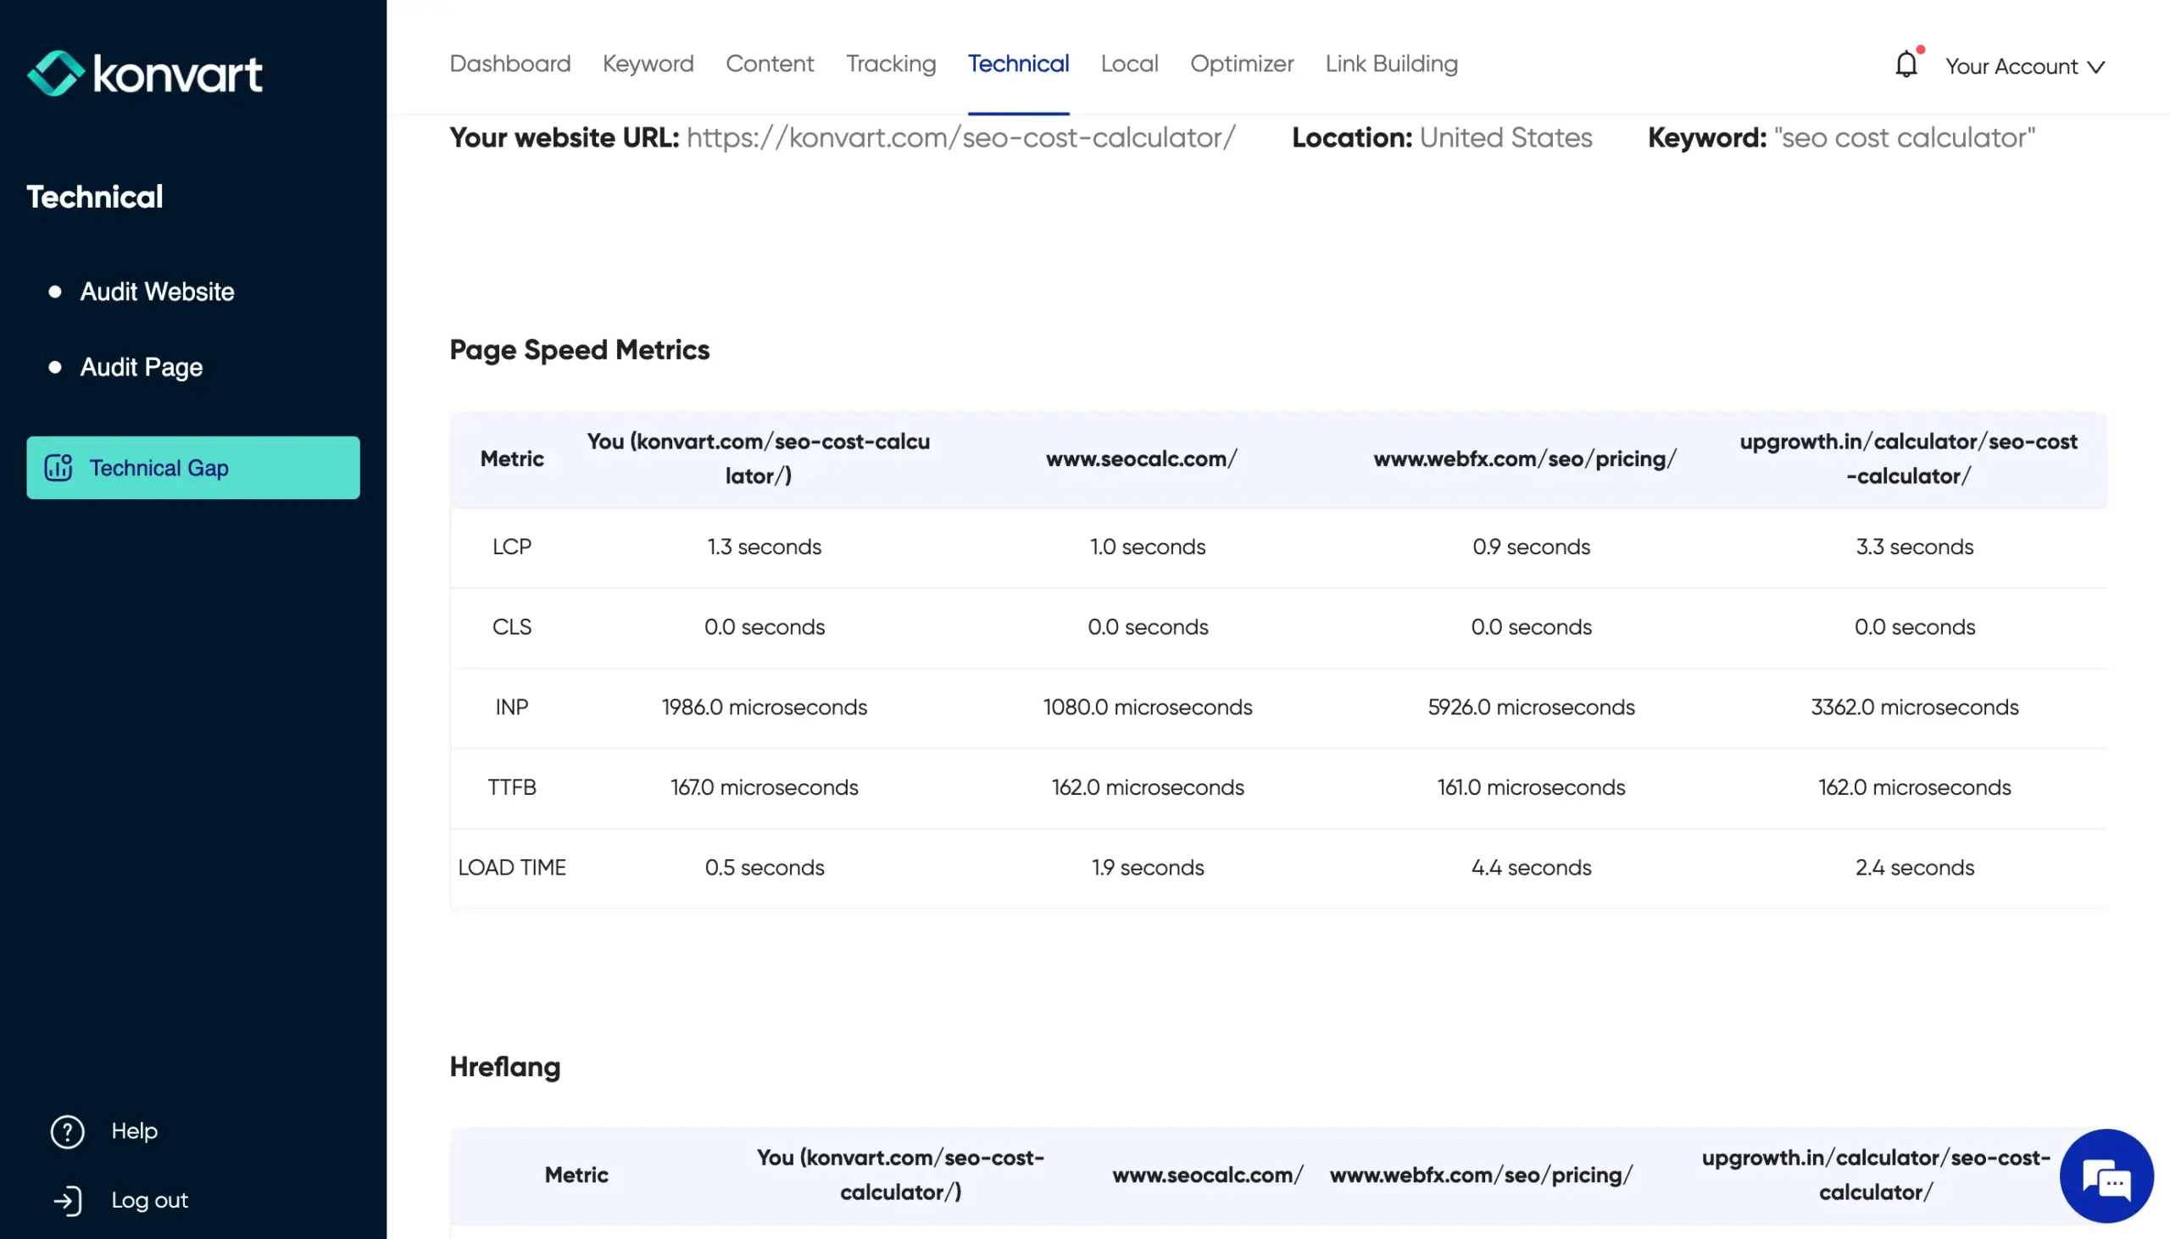Open the live chat widget
2170x1239 pixels.
pyautogui.click(x=2106, y=1176)
